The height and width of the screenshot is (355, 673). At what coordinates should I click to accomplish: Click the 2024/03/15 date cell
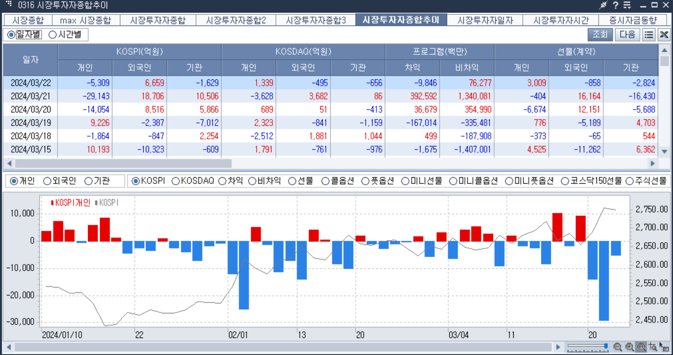(31, 149)
